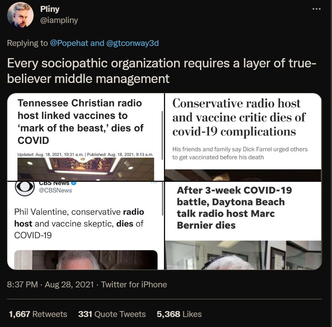332x327 pixels.
Task: Open the @Popehat mention link
Action: [69, 43]
